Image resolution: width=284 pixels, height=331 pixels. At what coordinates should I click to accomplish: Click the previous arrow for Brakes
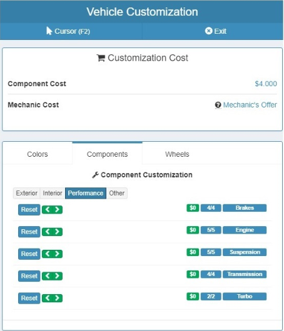pyautogui.click(x=48, y=210)
